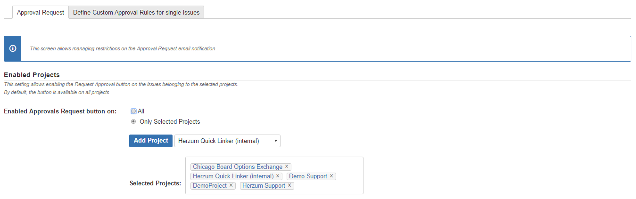The width and height of the screenshot is (636, 199).
Task: Remove DemoProject tag with x icon
Action: point(231,185)
